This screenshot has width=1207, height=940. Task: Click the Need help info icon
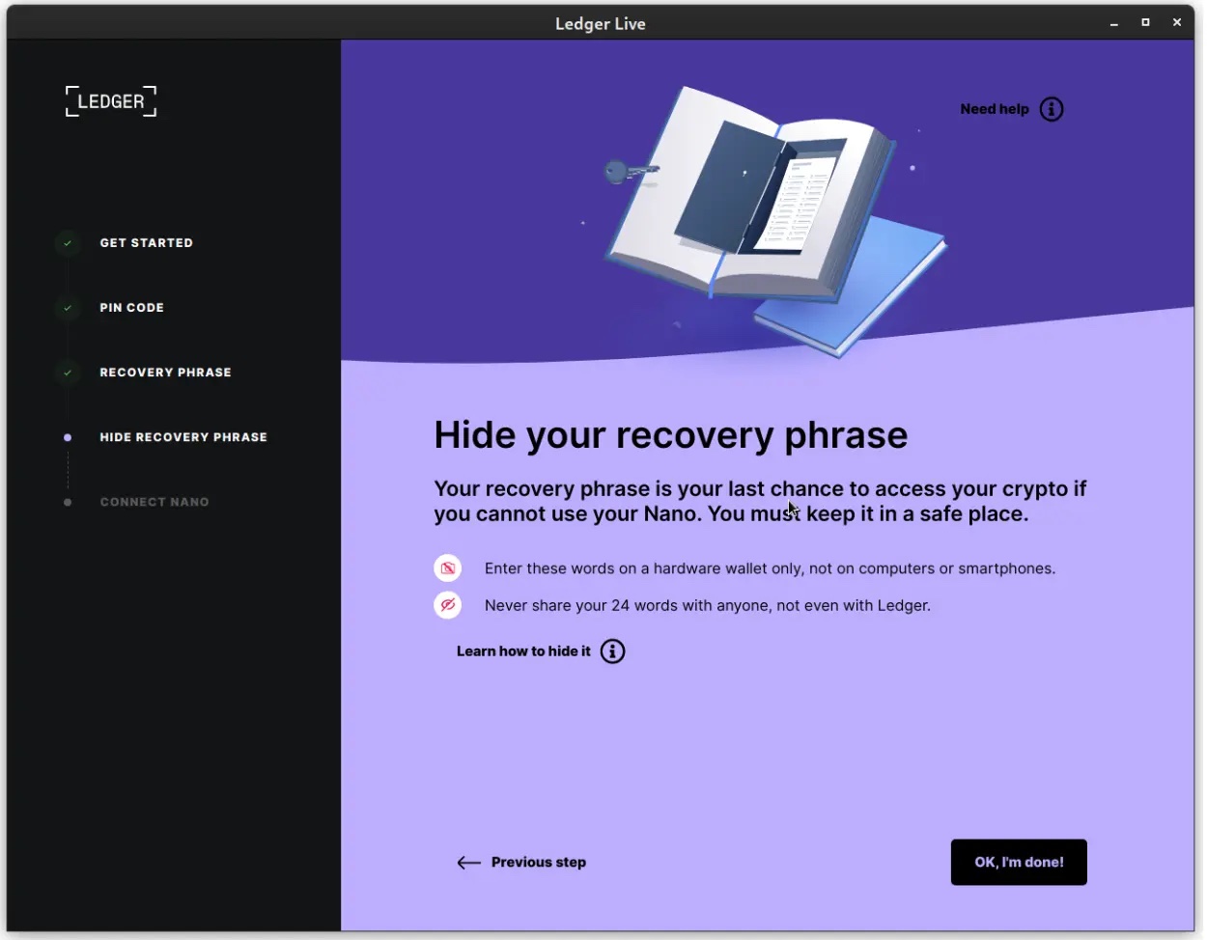[1052, 109]
